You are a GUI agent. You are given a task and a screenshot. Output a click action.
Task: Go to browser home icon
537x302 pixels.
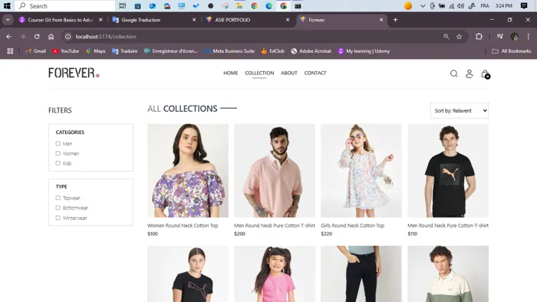click(x=51, y=37)
